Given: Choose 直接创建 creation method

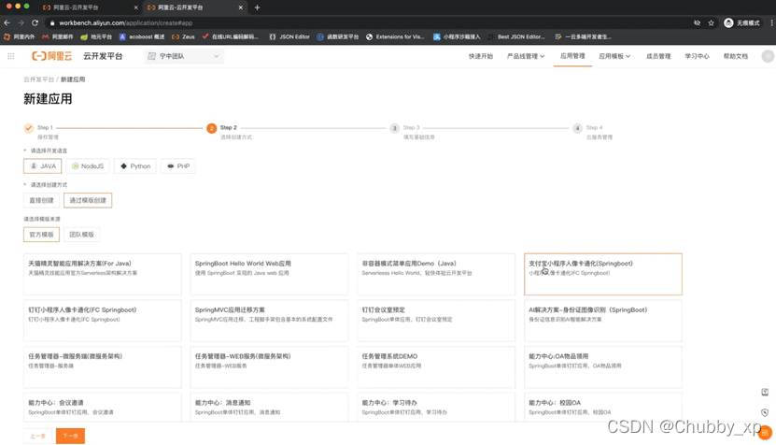Looking at the screenshot, I should click(41, 200).
